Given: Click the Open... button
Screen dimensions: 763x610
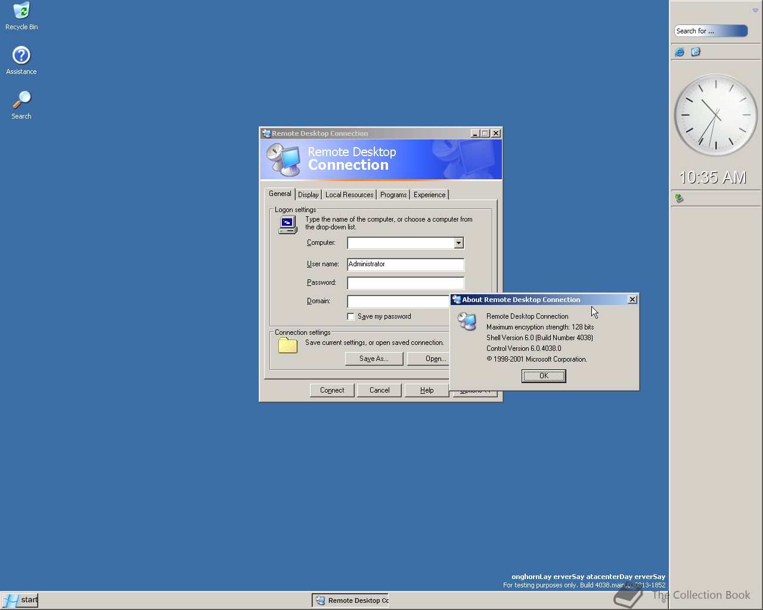Looking at the screenshot, I should point(428,359).
